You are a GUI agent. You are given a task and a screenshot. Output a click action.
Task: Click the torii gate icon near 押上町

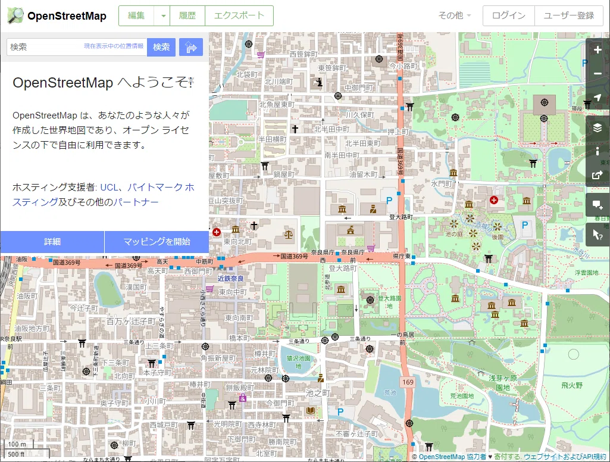409,106
